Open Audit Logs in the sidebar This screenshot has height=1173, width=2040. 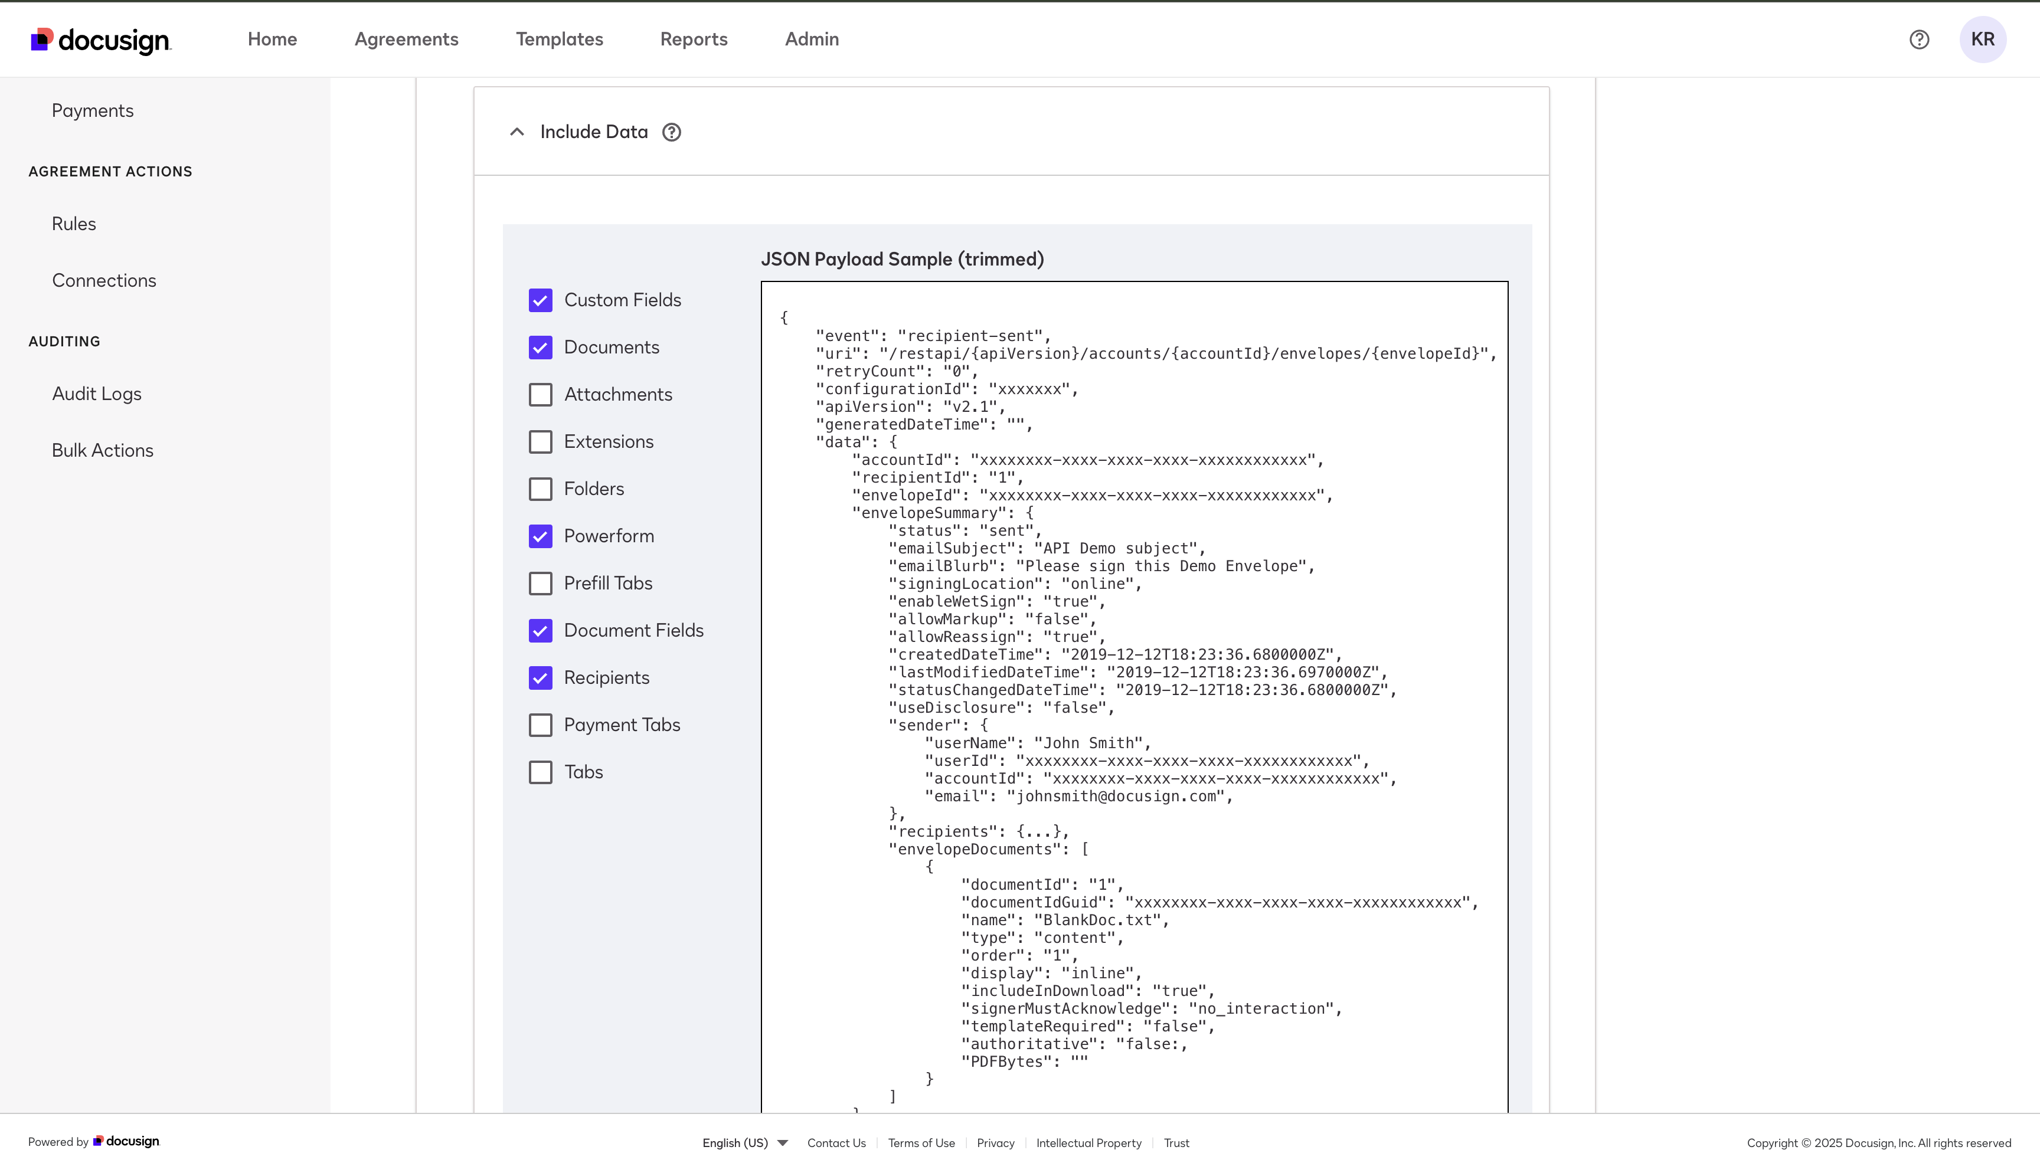click(x=96, y=393)
